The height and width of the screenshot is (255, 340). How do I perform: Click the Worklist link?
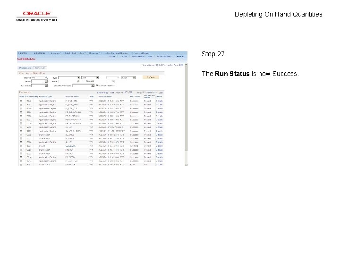click(123, 56)
